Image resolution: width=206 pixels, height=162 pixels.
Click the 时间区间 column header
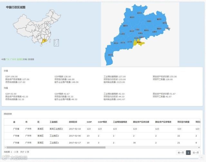(x=73, y=122)
